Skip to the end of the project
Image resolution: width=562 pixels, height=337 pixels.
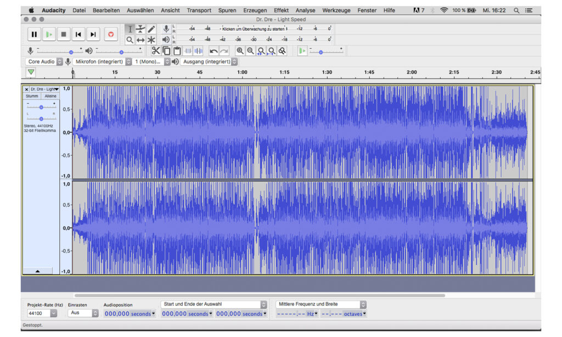click(93, 35)
